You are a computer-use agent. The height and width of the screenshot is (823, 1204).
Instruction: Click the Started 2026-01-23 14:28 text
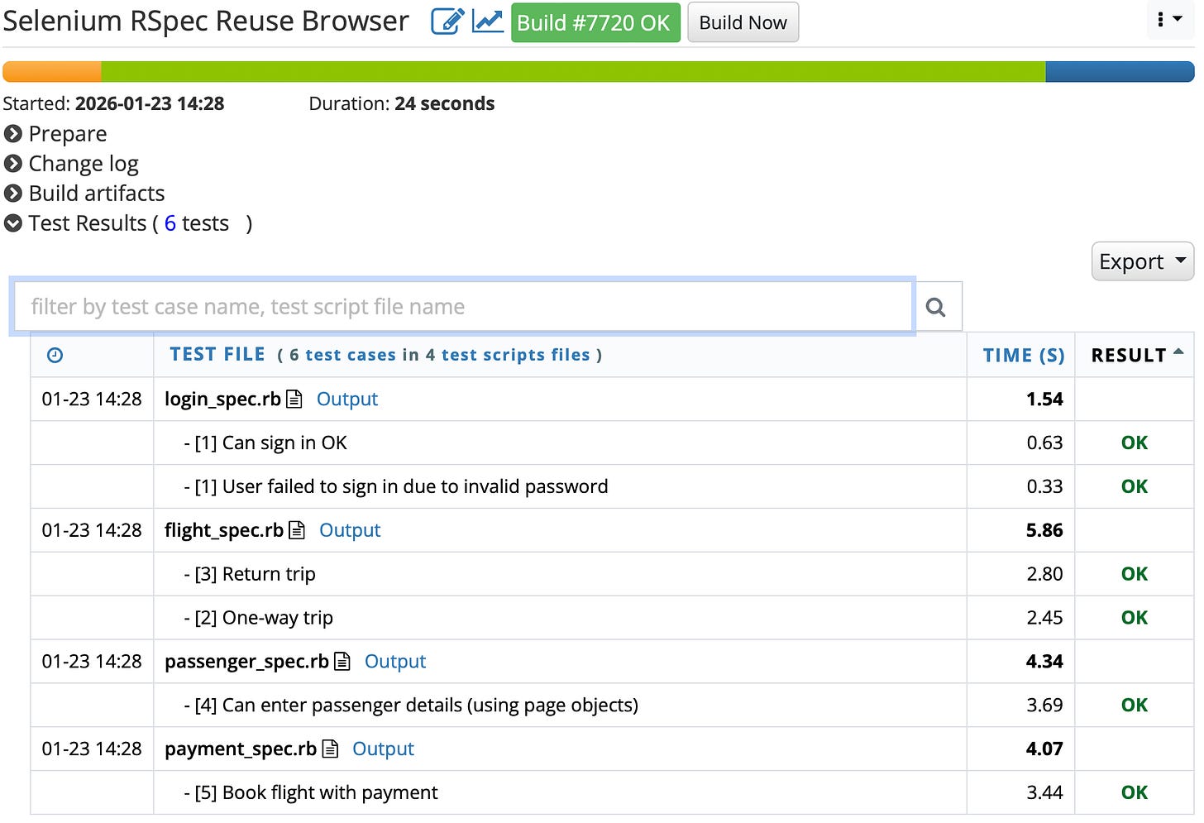click(113, 104)
